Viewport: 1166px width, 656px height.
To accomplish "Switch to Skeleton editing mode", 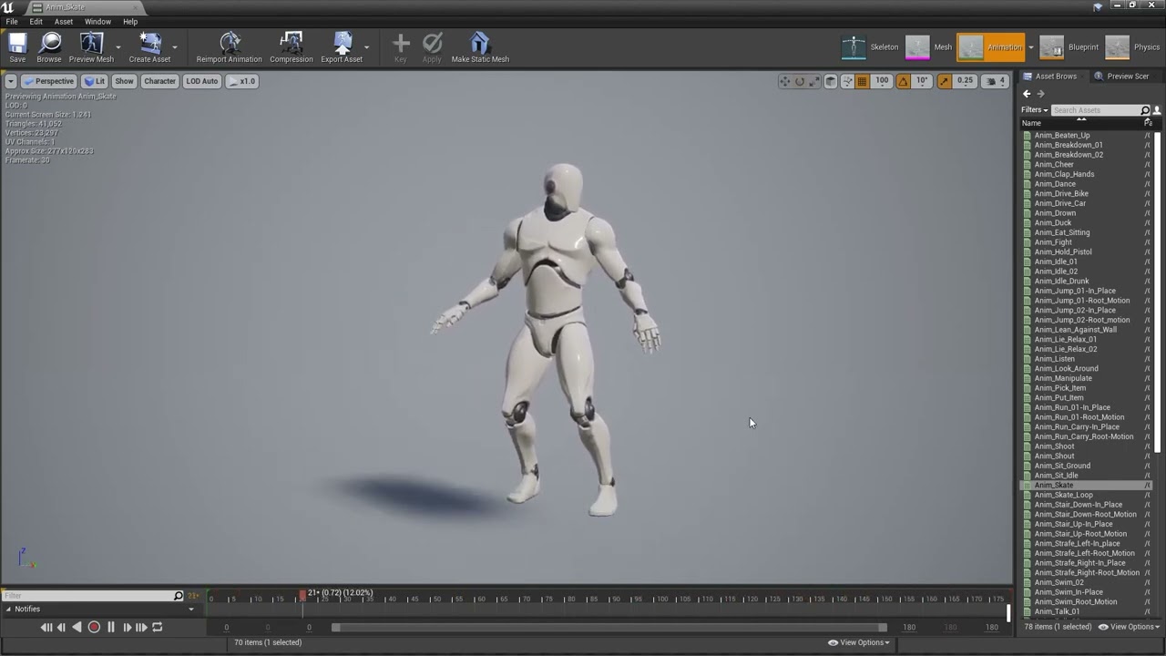I will (x=870, y=47).
